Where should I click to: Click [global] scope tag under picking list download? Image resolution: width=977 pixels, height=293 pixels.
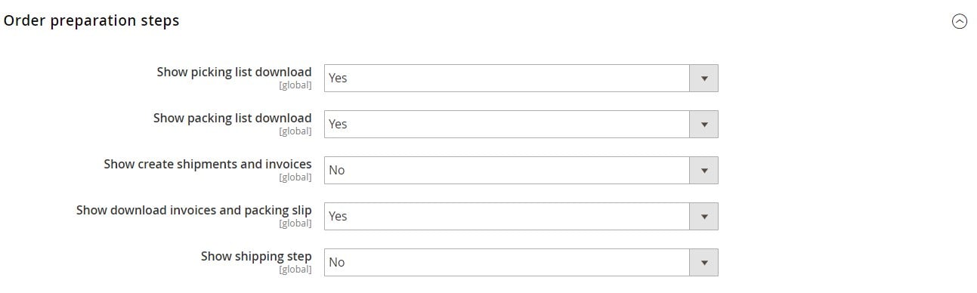tap(295, 85)
